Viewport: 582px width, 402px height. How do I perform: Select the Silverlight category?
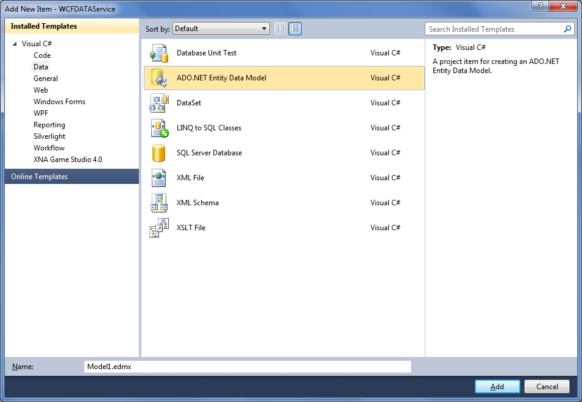(x=49, y=136)
